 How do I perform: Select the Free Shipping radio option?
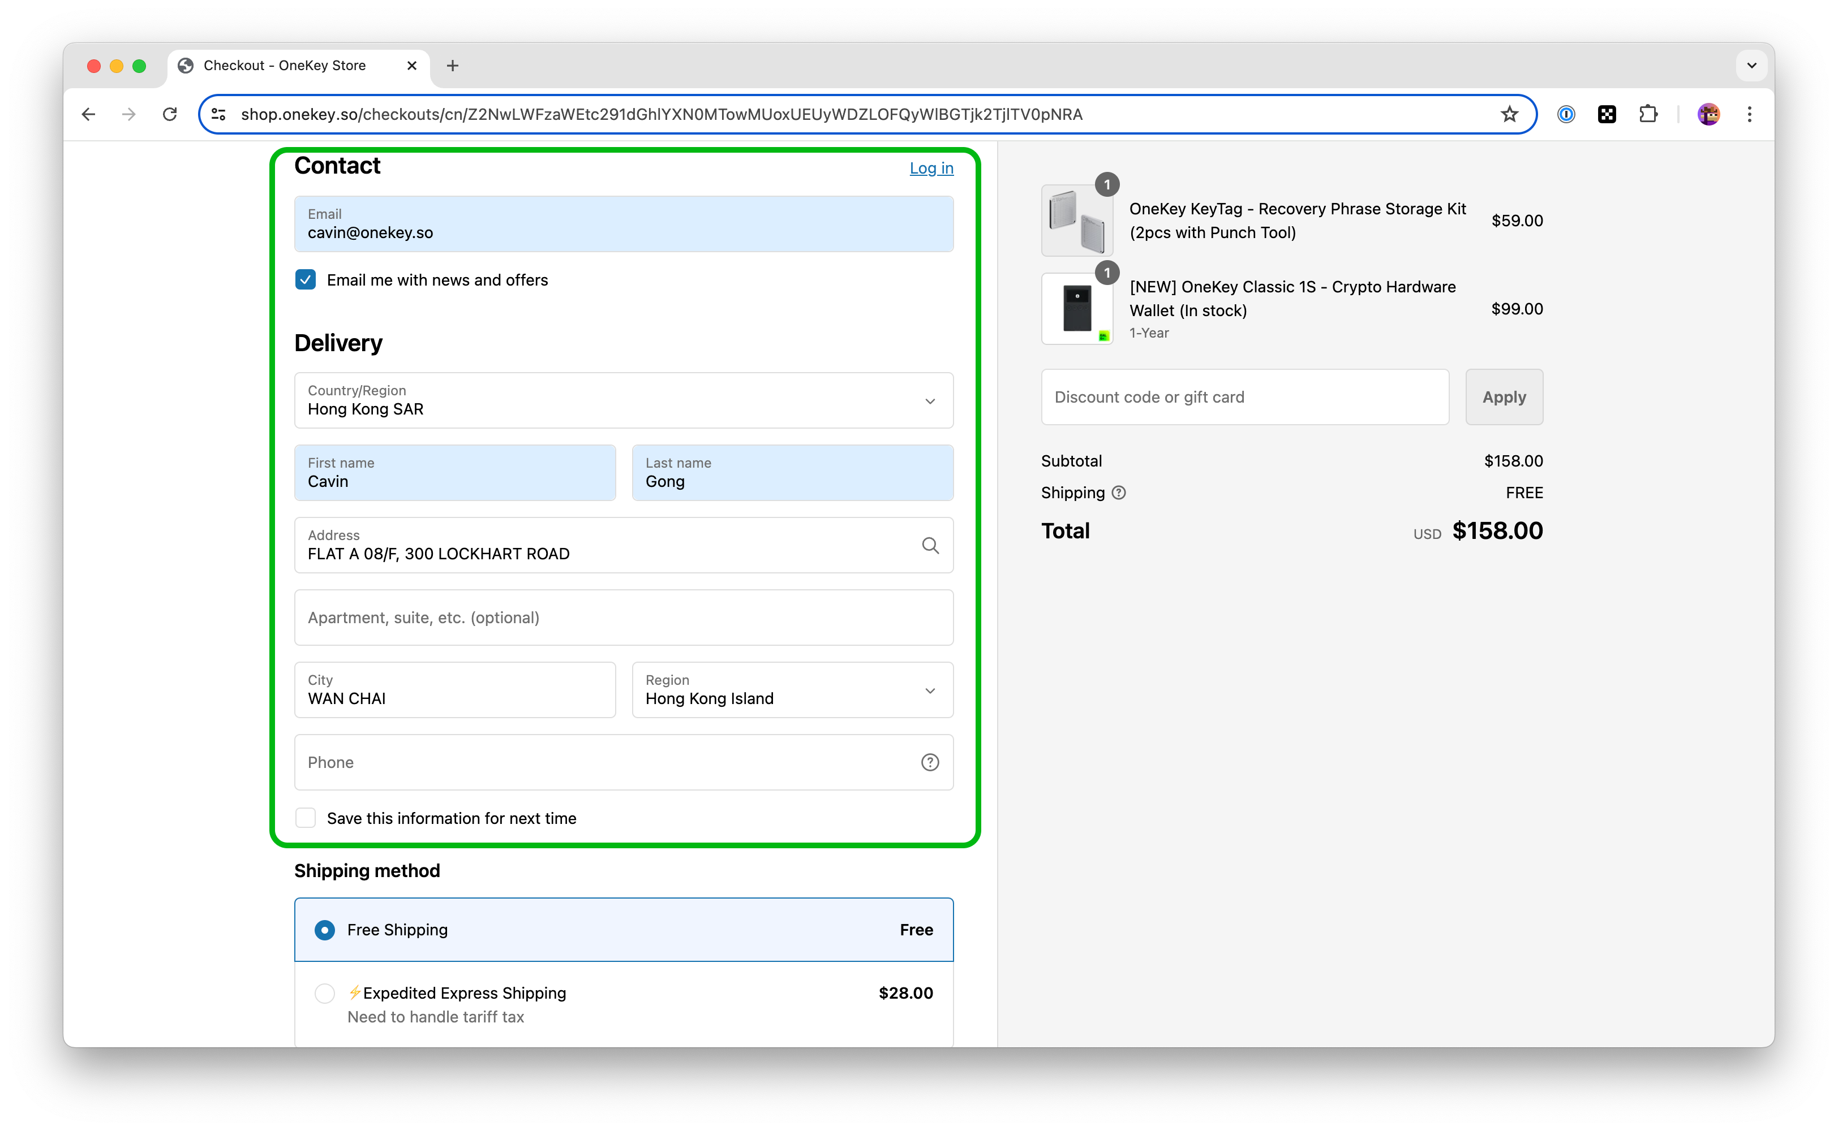click(x=325, y=930)
